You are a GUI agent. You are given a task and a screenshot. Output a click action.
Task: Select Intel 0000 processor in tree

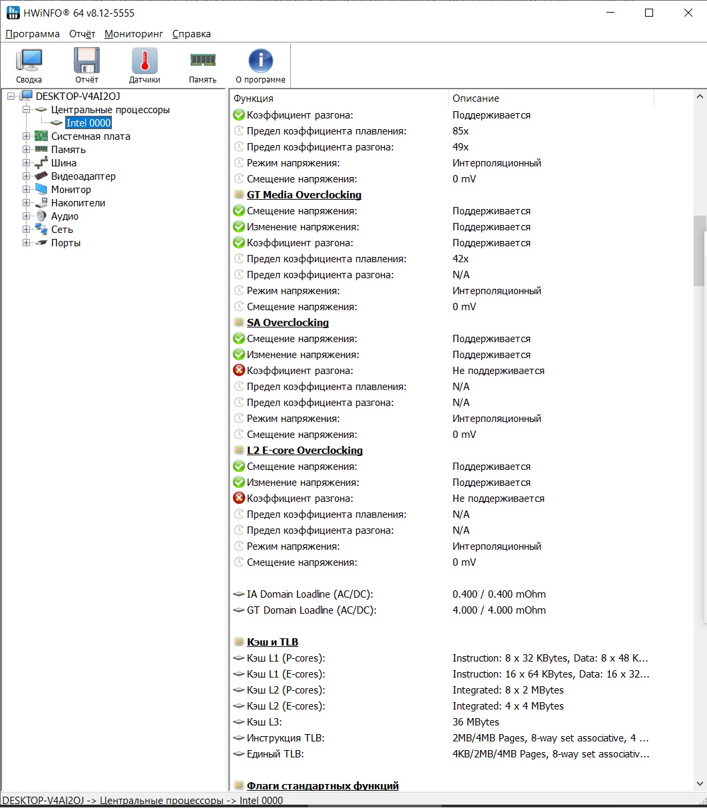point(89,123)
